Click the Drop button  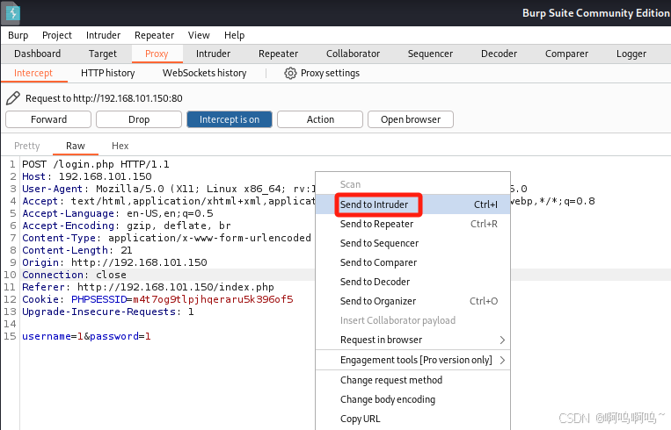(139, 119)
